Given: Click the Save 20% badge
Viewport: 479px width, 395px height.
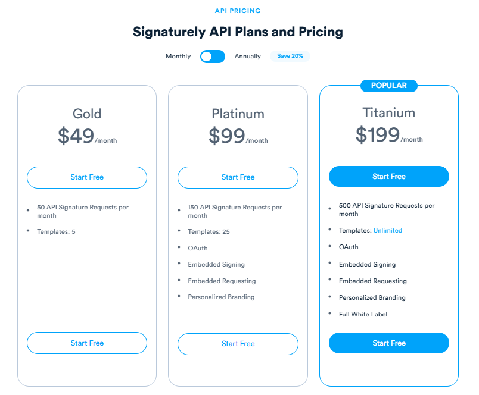Looking at the screenshot, I should coord(290,56).
